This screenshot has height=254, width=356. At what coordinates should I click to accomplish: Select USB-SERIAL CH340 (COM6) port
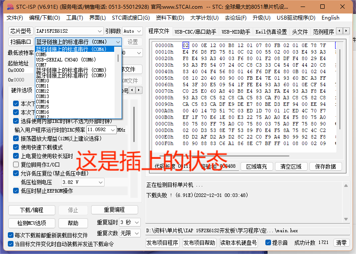[x=75, y=60]
